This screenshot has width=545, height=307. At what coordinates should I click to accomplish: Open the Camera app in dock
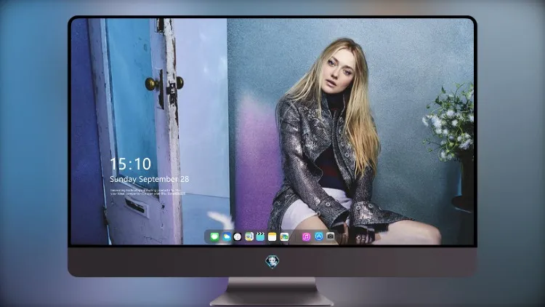(330, 236)
